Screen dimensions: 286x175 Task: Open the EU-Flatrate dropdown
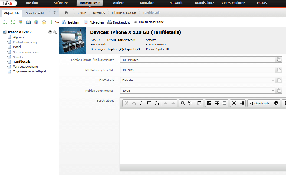(x=197, y=80)
